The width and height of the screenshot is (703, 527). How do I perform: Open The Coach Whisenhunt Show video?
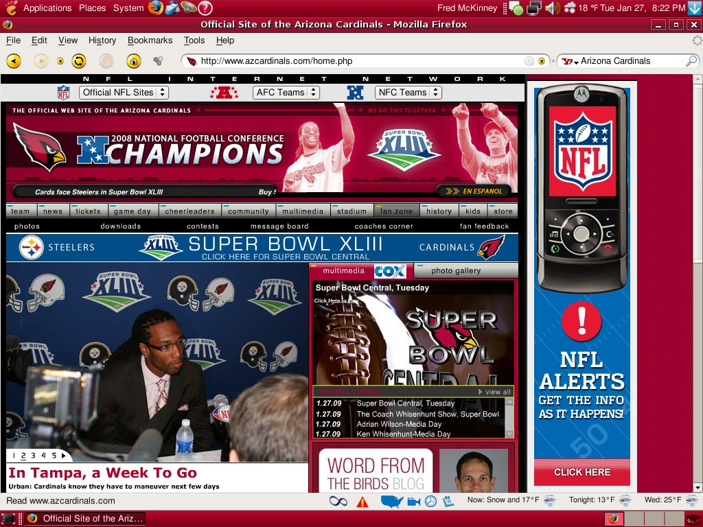[428, 414]
